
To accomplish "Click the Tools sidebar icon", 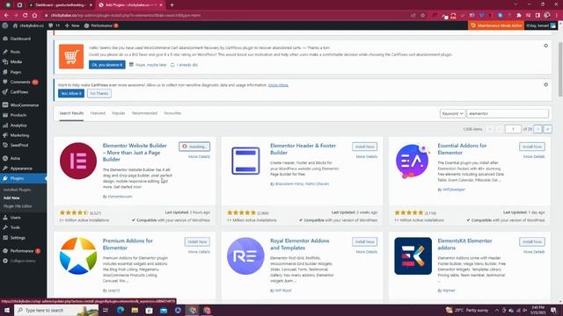I will tap(5, 227).
